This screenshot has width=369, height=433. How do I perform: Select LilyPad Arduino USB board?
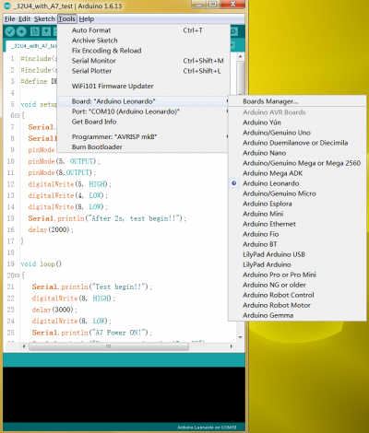pyautogui.click(x=297, y=254)
